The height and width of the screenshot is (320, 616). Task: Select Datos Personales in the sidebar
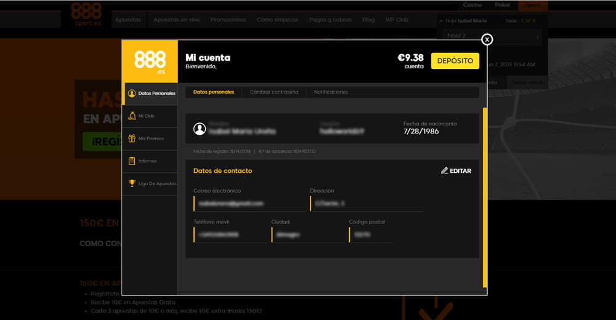[150, 94]
